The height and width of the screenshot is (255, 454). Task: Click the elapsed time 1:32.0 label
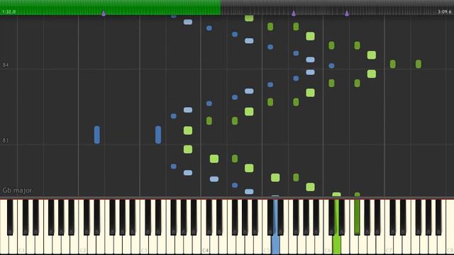9,12
